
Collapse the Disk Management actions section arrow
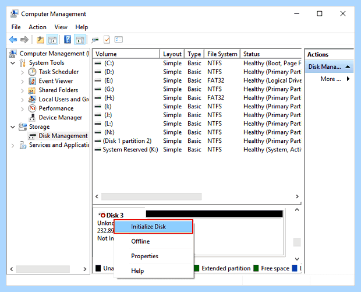348,67
